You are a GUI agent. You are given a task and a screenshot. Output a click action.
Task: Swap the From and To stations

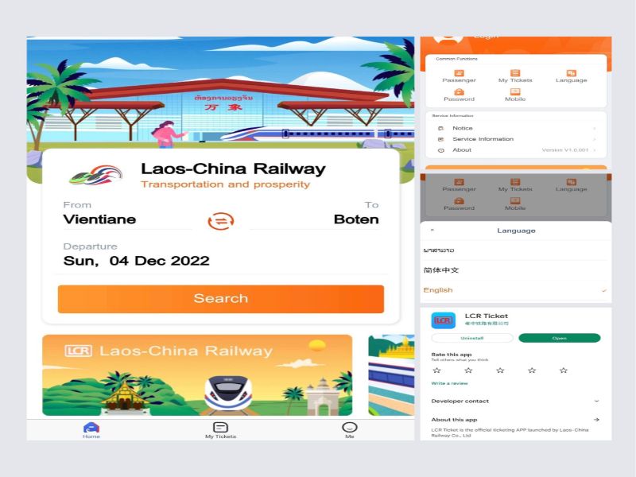pos(221,221)
